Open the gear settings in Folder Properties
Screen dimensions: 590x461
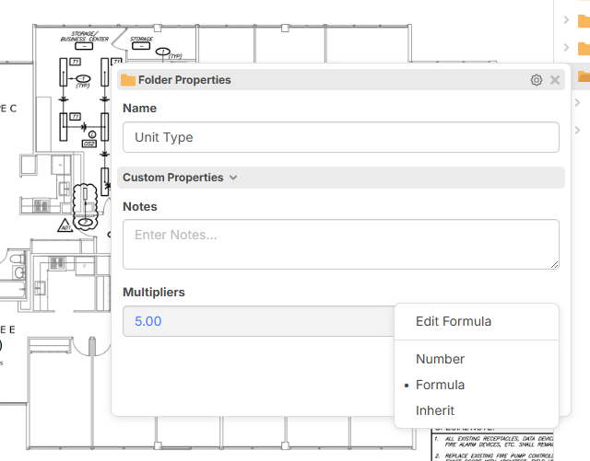(537, 80)
